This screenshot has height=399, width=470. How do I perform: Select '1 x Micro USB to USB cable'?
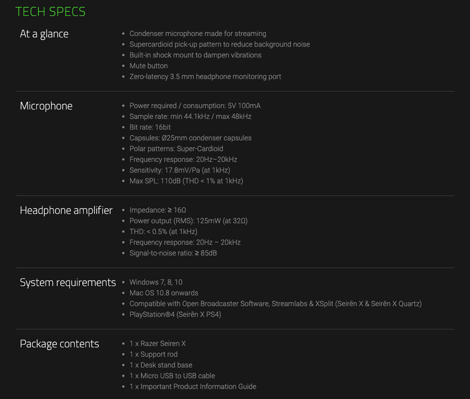tap(172, 376)
